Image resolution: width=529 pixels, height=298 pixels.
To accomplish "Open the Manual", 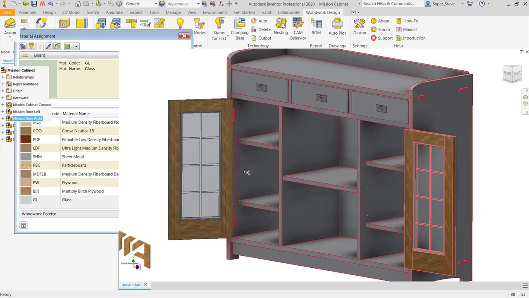I will (406, 29).
